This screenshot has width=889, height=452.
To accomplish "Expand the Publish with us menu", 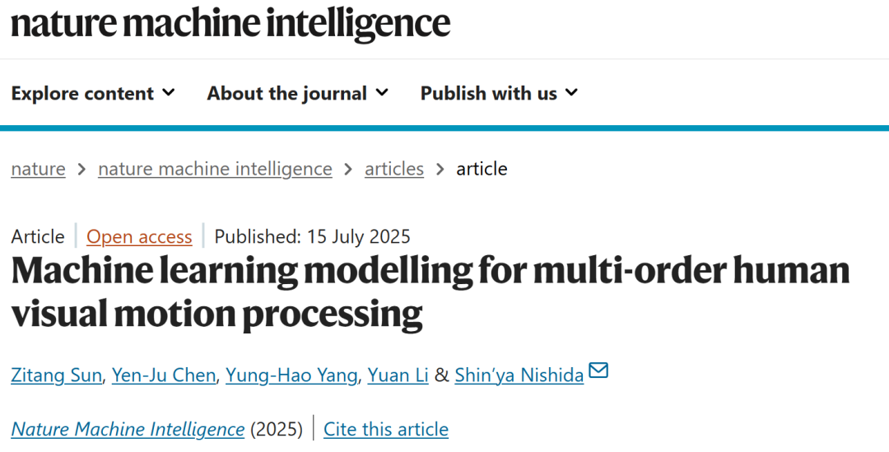I will [499, 93].
